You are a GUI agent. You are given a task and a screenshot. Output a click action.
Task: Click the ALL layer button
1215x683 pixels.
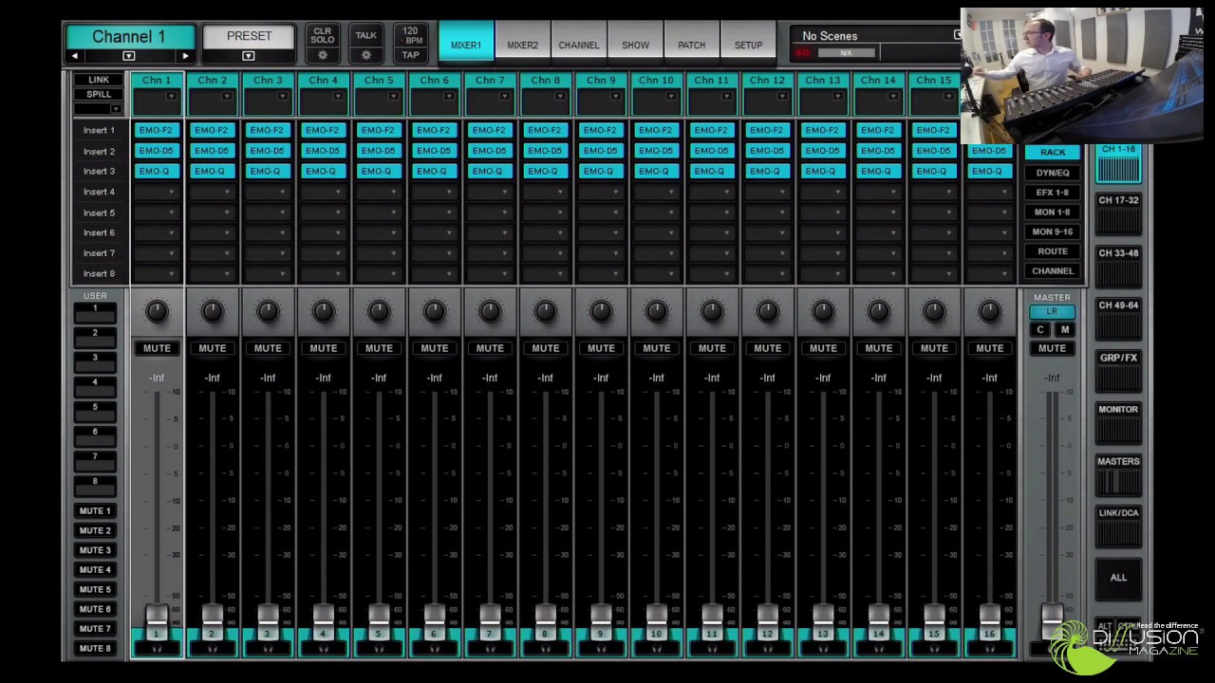click(1118, 578)
